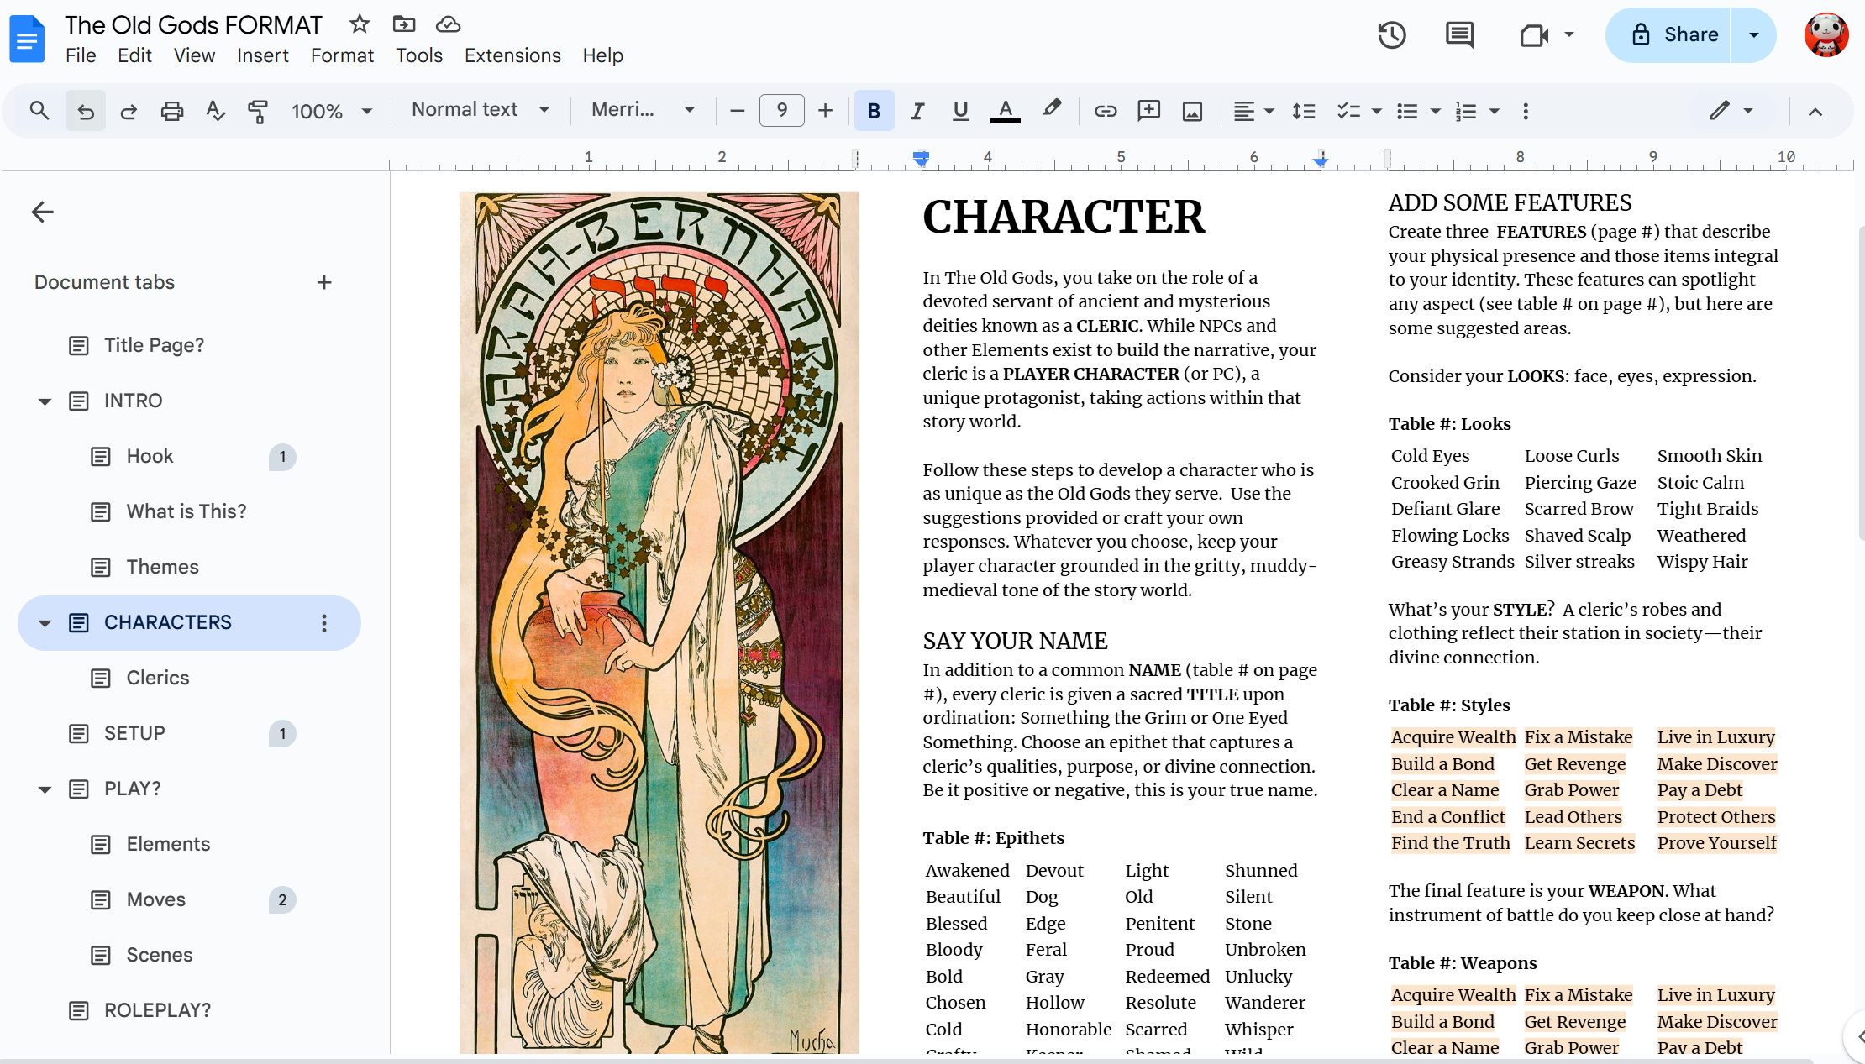This screenshot has width=1865, height=1064.
Task: Toggle italic formatting button
Action: 917,111
